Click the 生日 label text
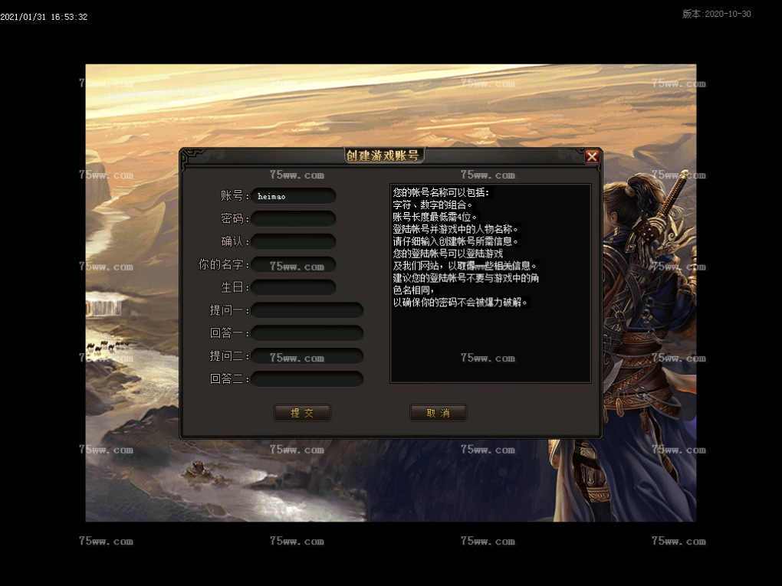 click(x=231, y=288)
